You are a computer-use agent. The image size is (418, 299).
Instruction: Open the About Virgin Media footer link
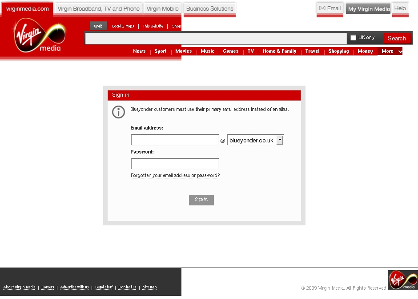[x=19, y=287]
